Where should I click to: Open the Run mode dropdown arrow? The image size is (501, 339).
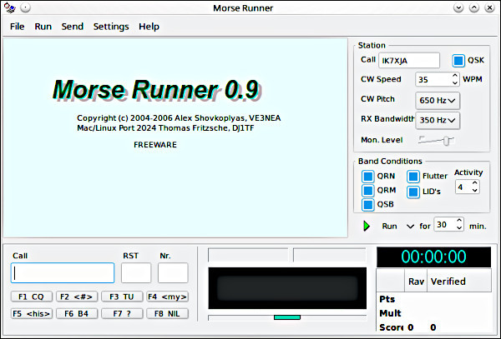(x=410, y=226)
